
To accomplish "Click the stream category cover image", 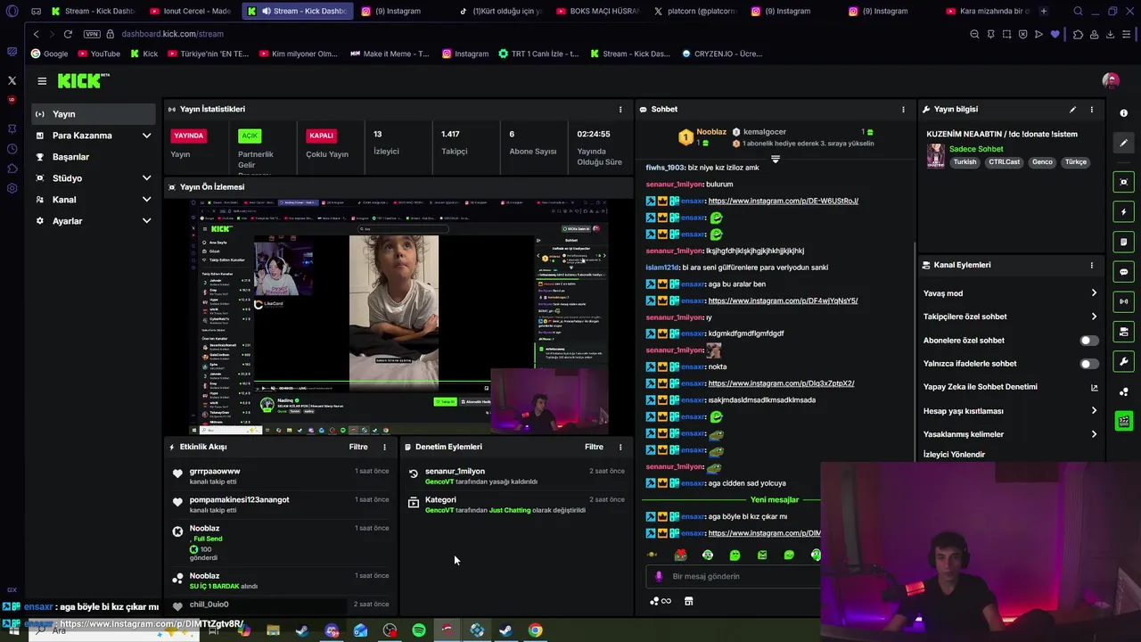I will pos(936,156).
